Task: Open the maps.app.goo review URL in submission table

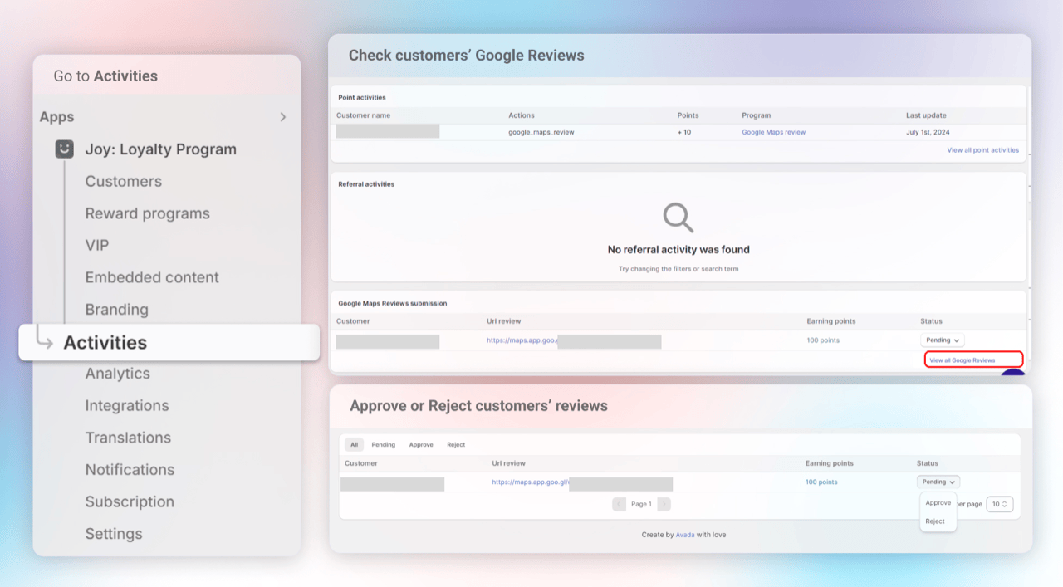Action: (522, 340)
